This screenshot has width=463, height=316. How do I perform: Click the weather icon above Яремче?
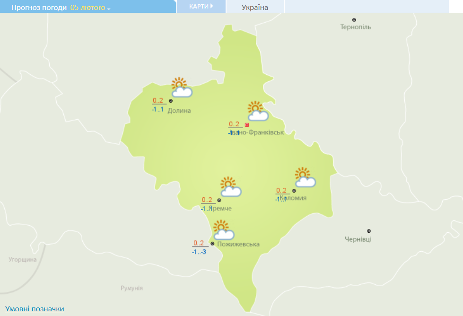coord(231,187)
